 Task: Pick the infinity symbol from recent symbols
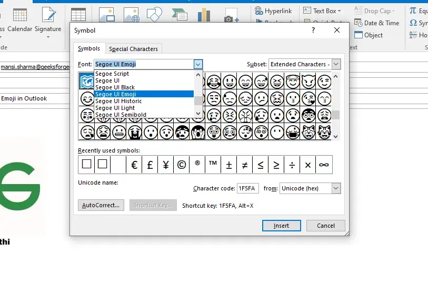point(324,165)
